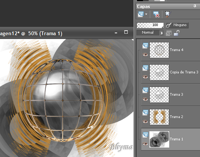Select the Trama 1 layer name

(x=176, y=139)
